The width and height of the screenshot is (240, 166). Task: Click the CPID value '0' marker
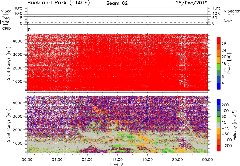pyautogui.click(x=29, y=30)
